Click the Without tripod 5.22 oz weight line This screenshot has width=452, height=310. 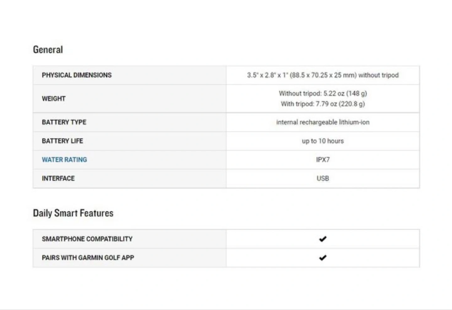pos(323,94)
